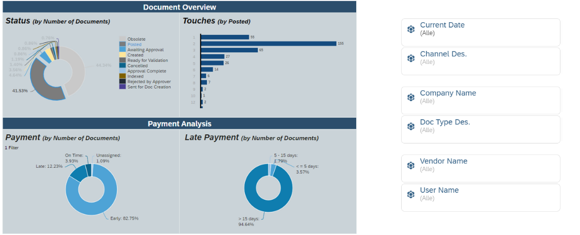The width and height of the screenshot is (580, 235).
Task: Click the longest Touches bar labeled 155
Action: [268, 43]
